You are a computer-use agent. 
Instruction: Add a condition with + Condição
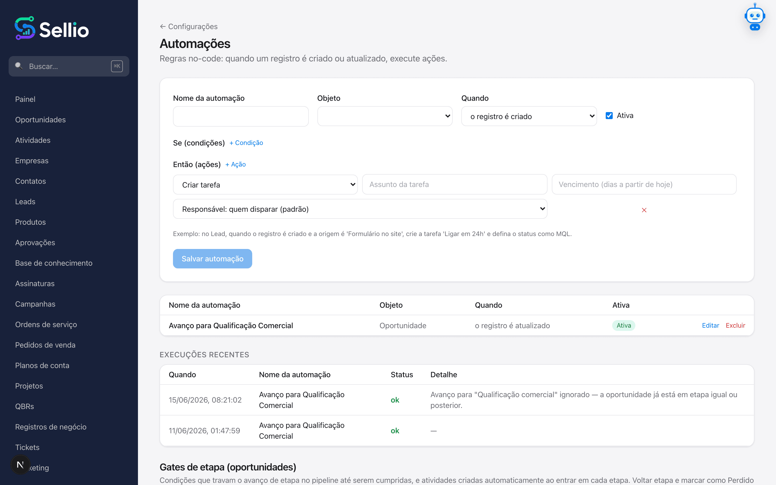[x=246, y=143]
